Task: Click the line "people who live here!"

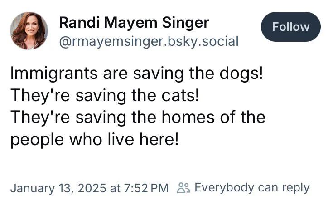Action: coord(95,140)
